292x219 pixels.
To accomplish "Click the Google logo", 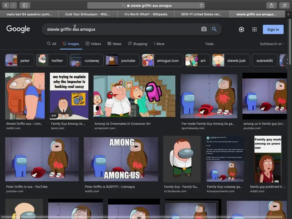I will point(18,29).
